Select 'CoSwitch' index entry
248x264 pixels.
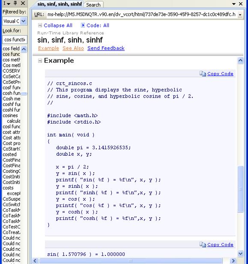coord(11,205)
